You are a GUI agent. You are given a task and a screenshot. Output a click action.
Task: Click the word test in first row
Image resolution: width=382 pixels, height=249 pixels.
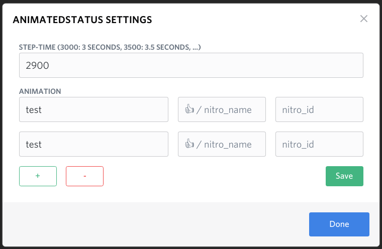point(34,110)
